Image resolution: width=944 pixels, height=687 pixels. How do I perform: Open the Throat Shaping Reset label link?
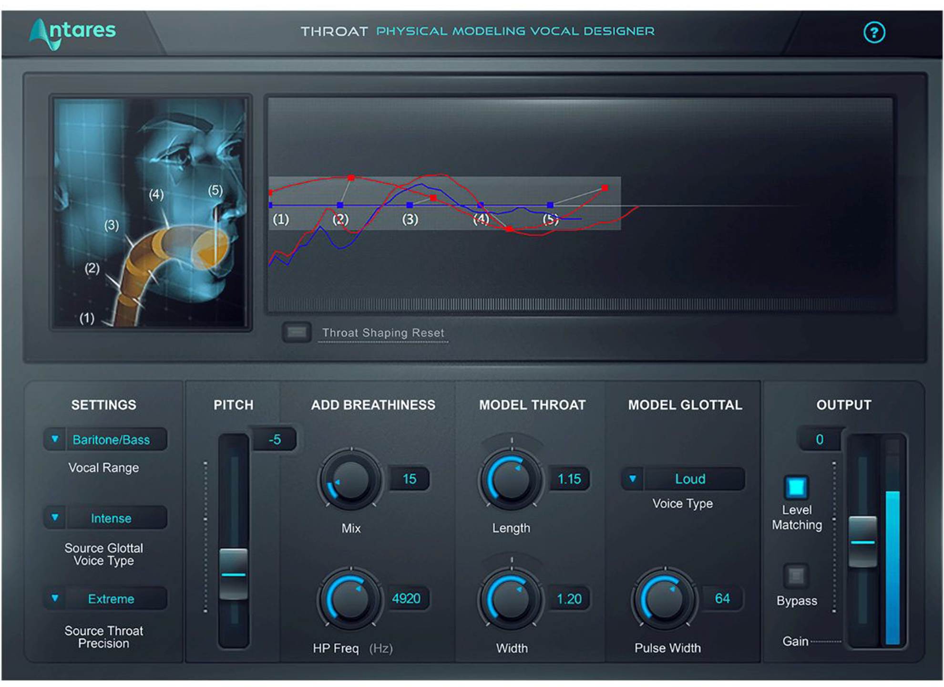coord(383,333)
